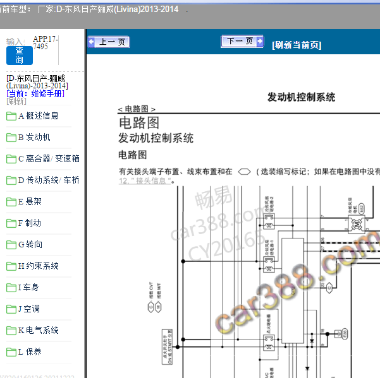Viewport: 380px width, 378px height.
Task: Select the C 离合器/变速箱 category
Action: pos(49,159)
